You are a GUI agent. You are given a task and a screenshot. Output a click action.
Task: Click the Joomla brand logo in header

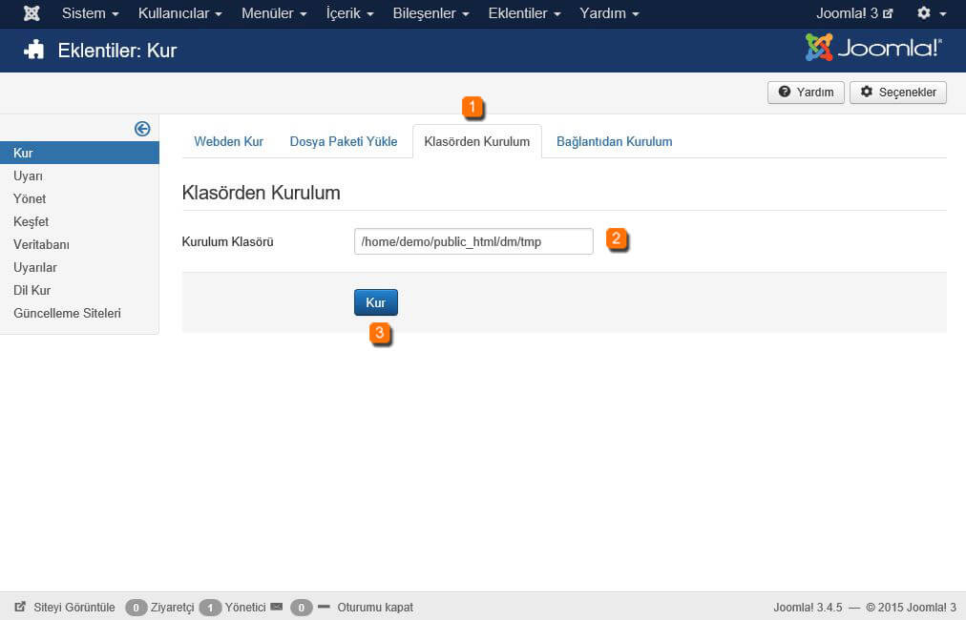[x=873, y=48]
